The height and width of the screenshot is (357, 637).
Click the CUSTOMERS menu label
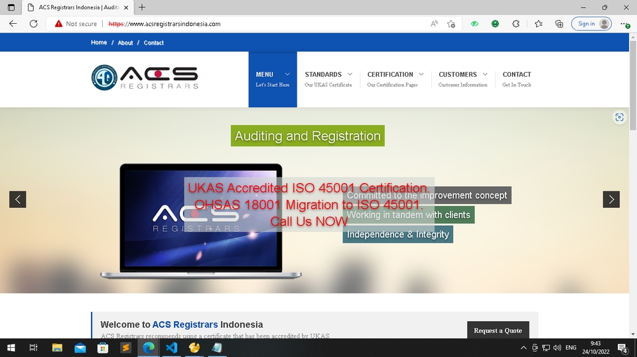[x=457, y=74]
